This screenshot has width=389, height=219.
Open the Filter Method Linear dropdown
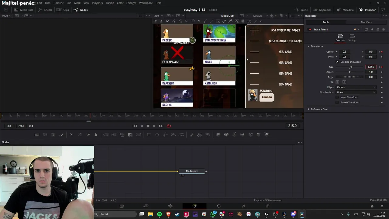coord(356,92)
